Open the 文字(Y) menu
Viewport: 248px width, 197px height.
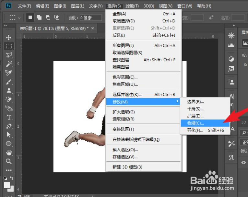pos(96,6)
